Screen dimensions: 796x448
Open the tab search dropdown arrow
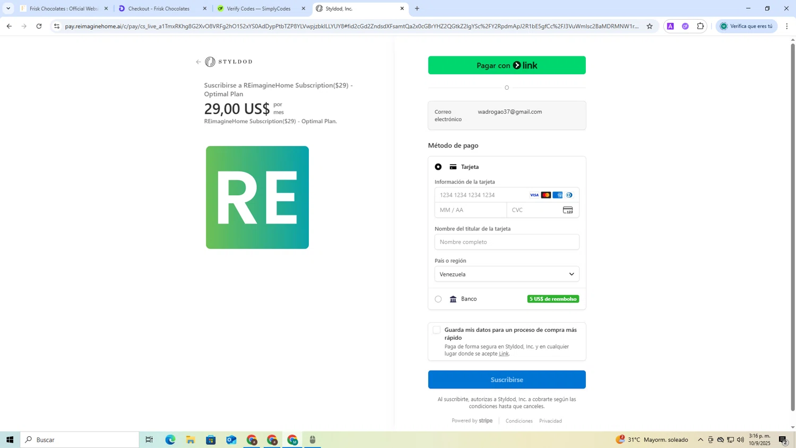[x=8, y=8]
